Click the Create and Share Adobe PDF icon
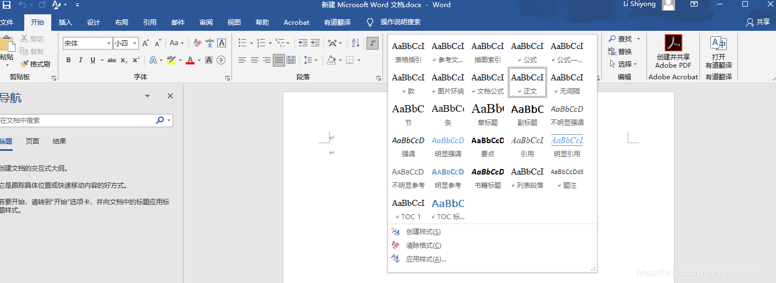 pos(673,52)
